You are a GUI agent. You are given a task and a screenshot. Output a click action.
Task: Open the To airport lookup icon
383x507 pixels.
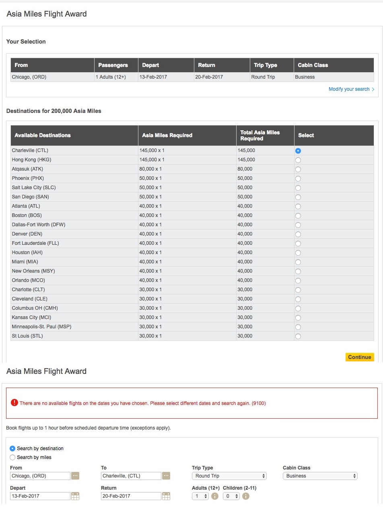(x=166, y=476)
